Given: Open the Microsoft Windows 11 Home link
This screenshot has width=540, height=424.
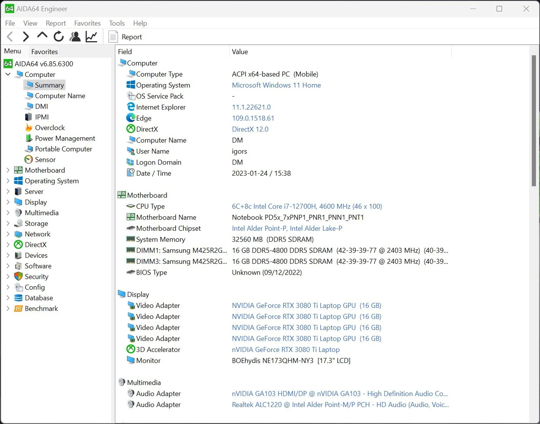Looking at the screenshot, I should [x=276, y=85].
